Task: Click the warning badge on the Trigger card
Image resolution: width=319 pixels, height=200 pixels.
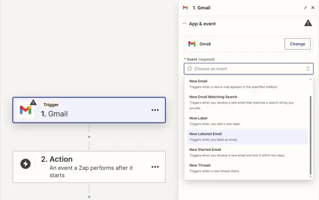Action: click(33, 102)
